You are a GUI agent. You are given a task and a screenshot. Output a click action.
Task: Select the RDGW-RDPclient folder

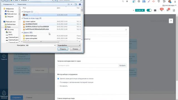pyautogui.click(x=51, y=36)
